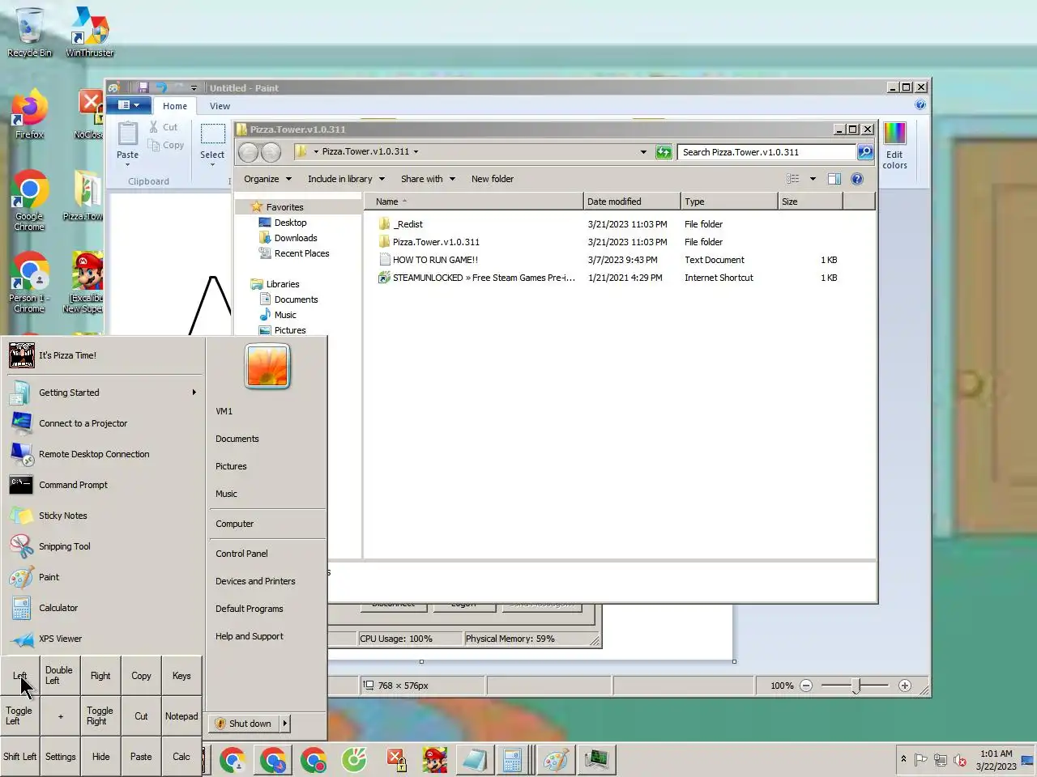Click the Undo arrow in Paint's title bar
Screen dimensions: 1037x777
point(161,87)
